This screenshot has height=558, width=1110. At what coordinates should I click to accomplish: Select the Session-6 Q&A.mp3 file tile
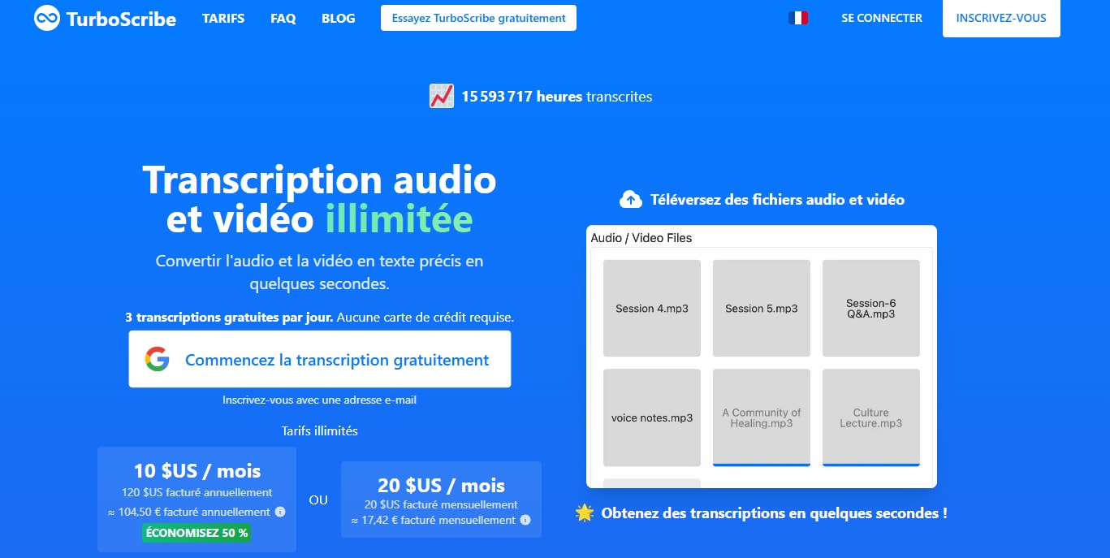871,308
